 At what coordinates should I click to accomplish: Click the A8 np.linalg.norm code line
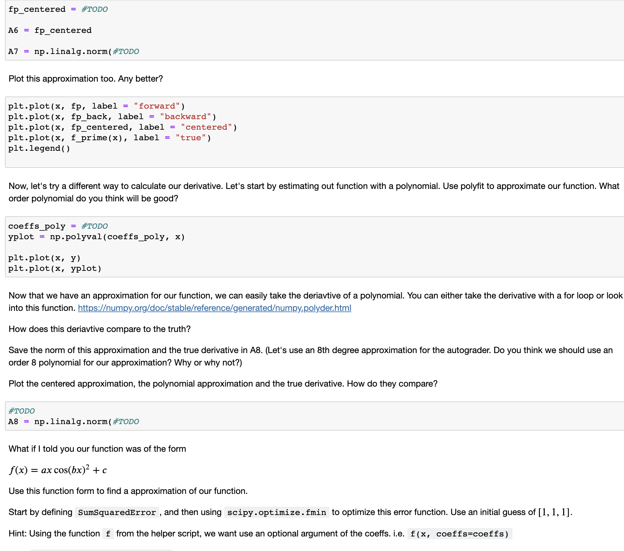[x=73, y=422]
